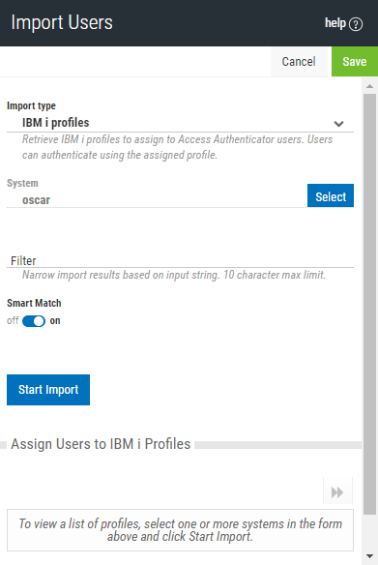The image size is (378, 565).
Task: Click the help text link
Action: tap(335, 23)
